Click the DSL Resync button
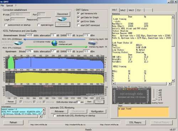Image resolution: width=178 pixels, height=131 pixels. point(136,123)
